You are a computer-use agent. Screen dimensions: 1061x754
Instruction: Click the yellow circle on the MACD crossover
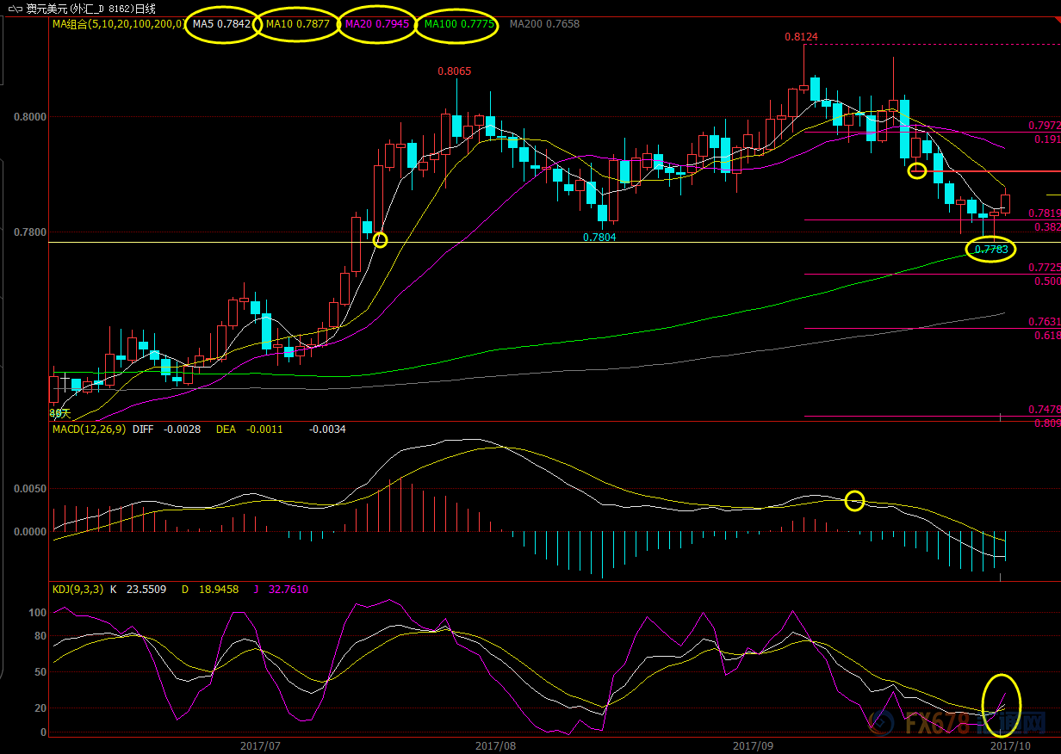tap(854, 500)
